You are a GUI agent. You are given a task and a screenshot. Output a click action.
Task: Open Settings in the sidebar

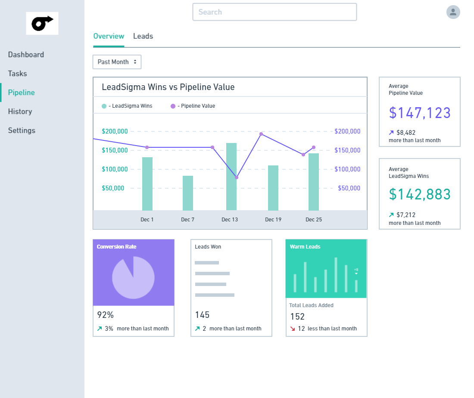(x=22, y=131)
